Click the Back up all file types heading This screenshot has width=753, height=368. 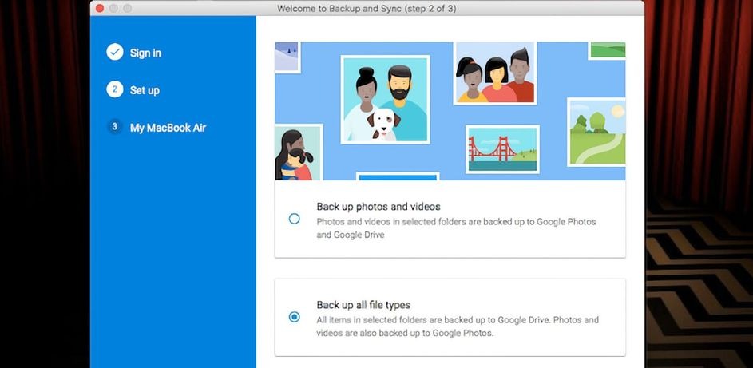point(363,305)
